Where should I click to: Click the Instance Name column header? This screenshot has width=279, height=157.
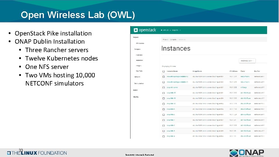point(172,71)
